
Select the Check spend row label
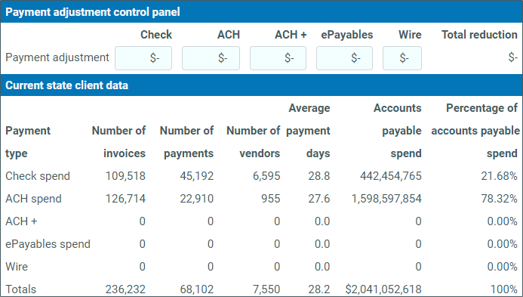tap(38, 176)
